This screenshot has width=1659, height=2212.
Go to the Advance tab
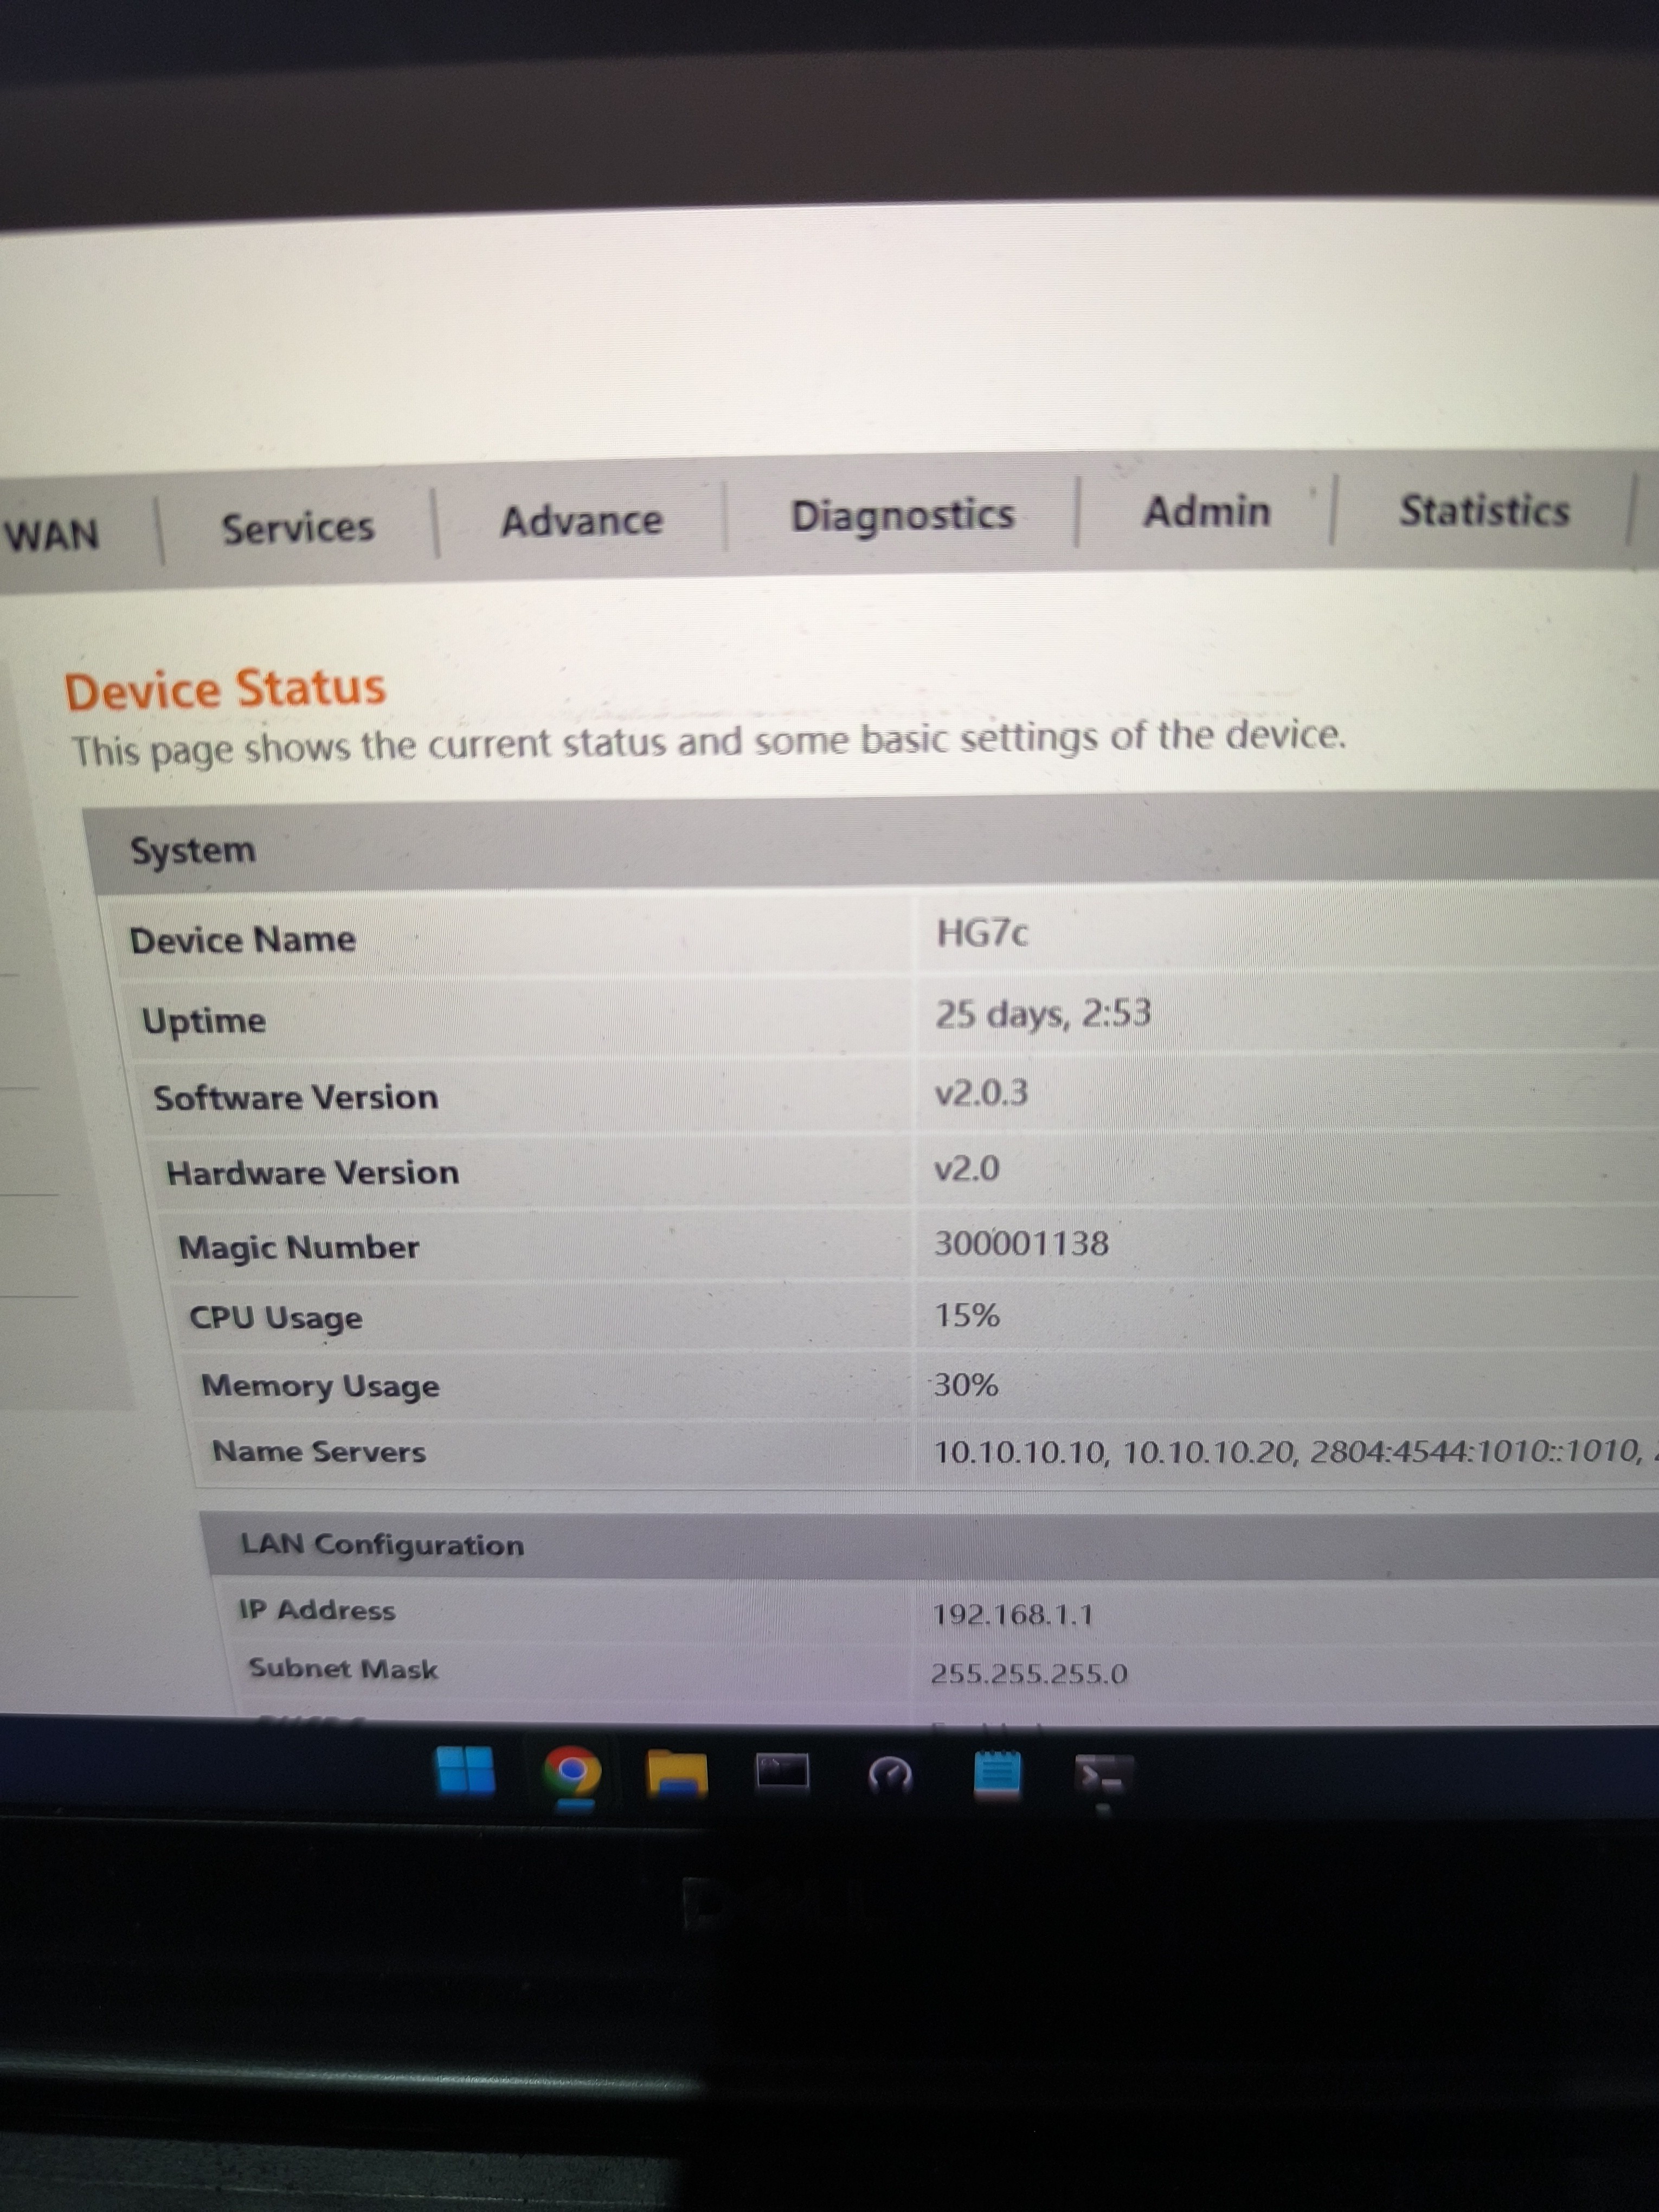[x=581, y=521]
